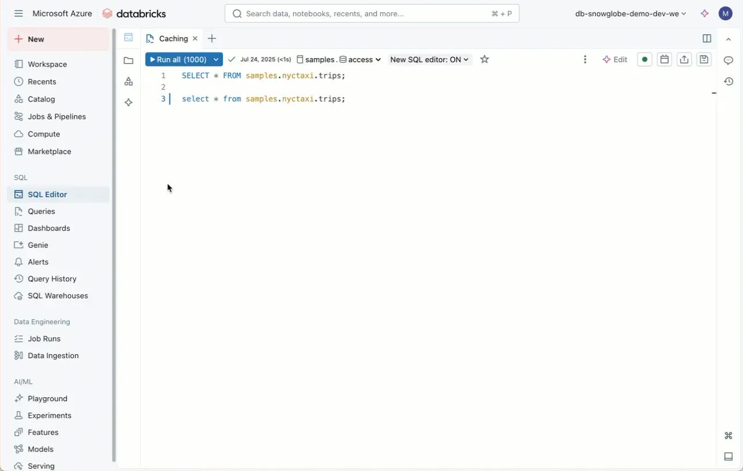Open the Databricks Assistant sparkle icon in header
The width and height of the screenshot is (743, 471).
705,13
